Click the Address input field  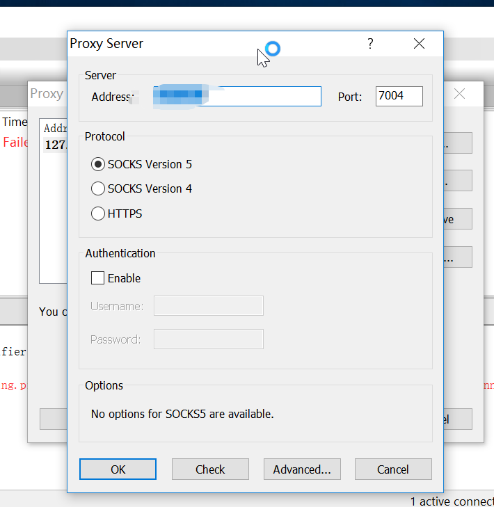pyautogui.click(x=237, y=96)
